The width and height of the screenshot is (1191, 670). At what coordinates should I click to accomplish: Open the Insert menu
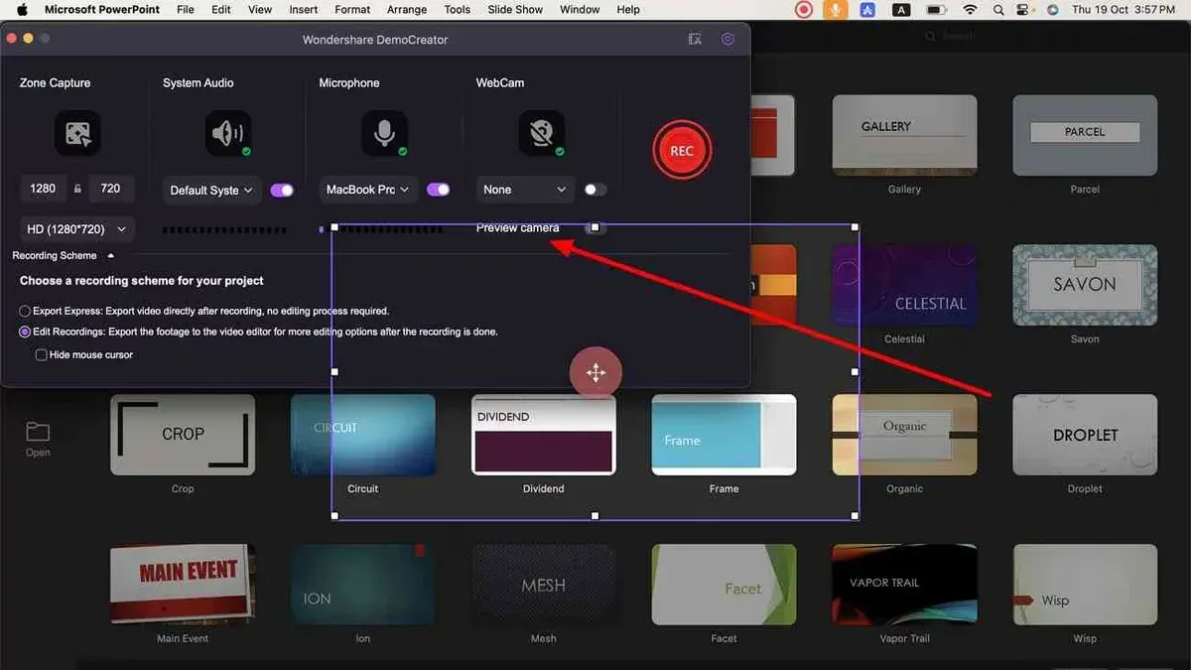click(x=303, y=10)
